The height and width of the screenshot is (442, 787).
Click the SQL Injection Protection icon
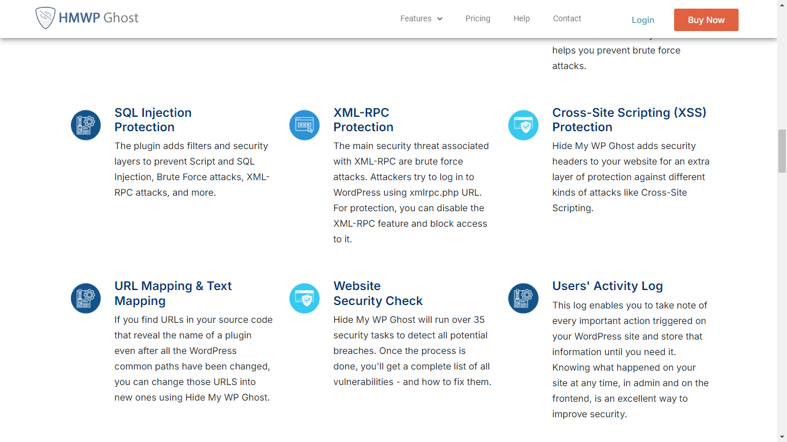click(86, 125)
